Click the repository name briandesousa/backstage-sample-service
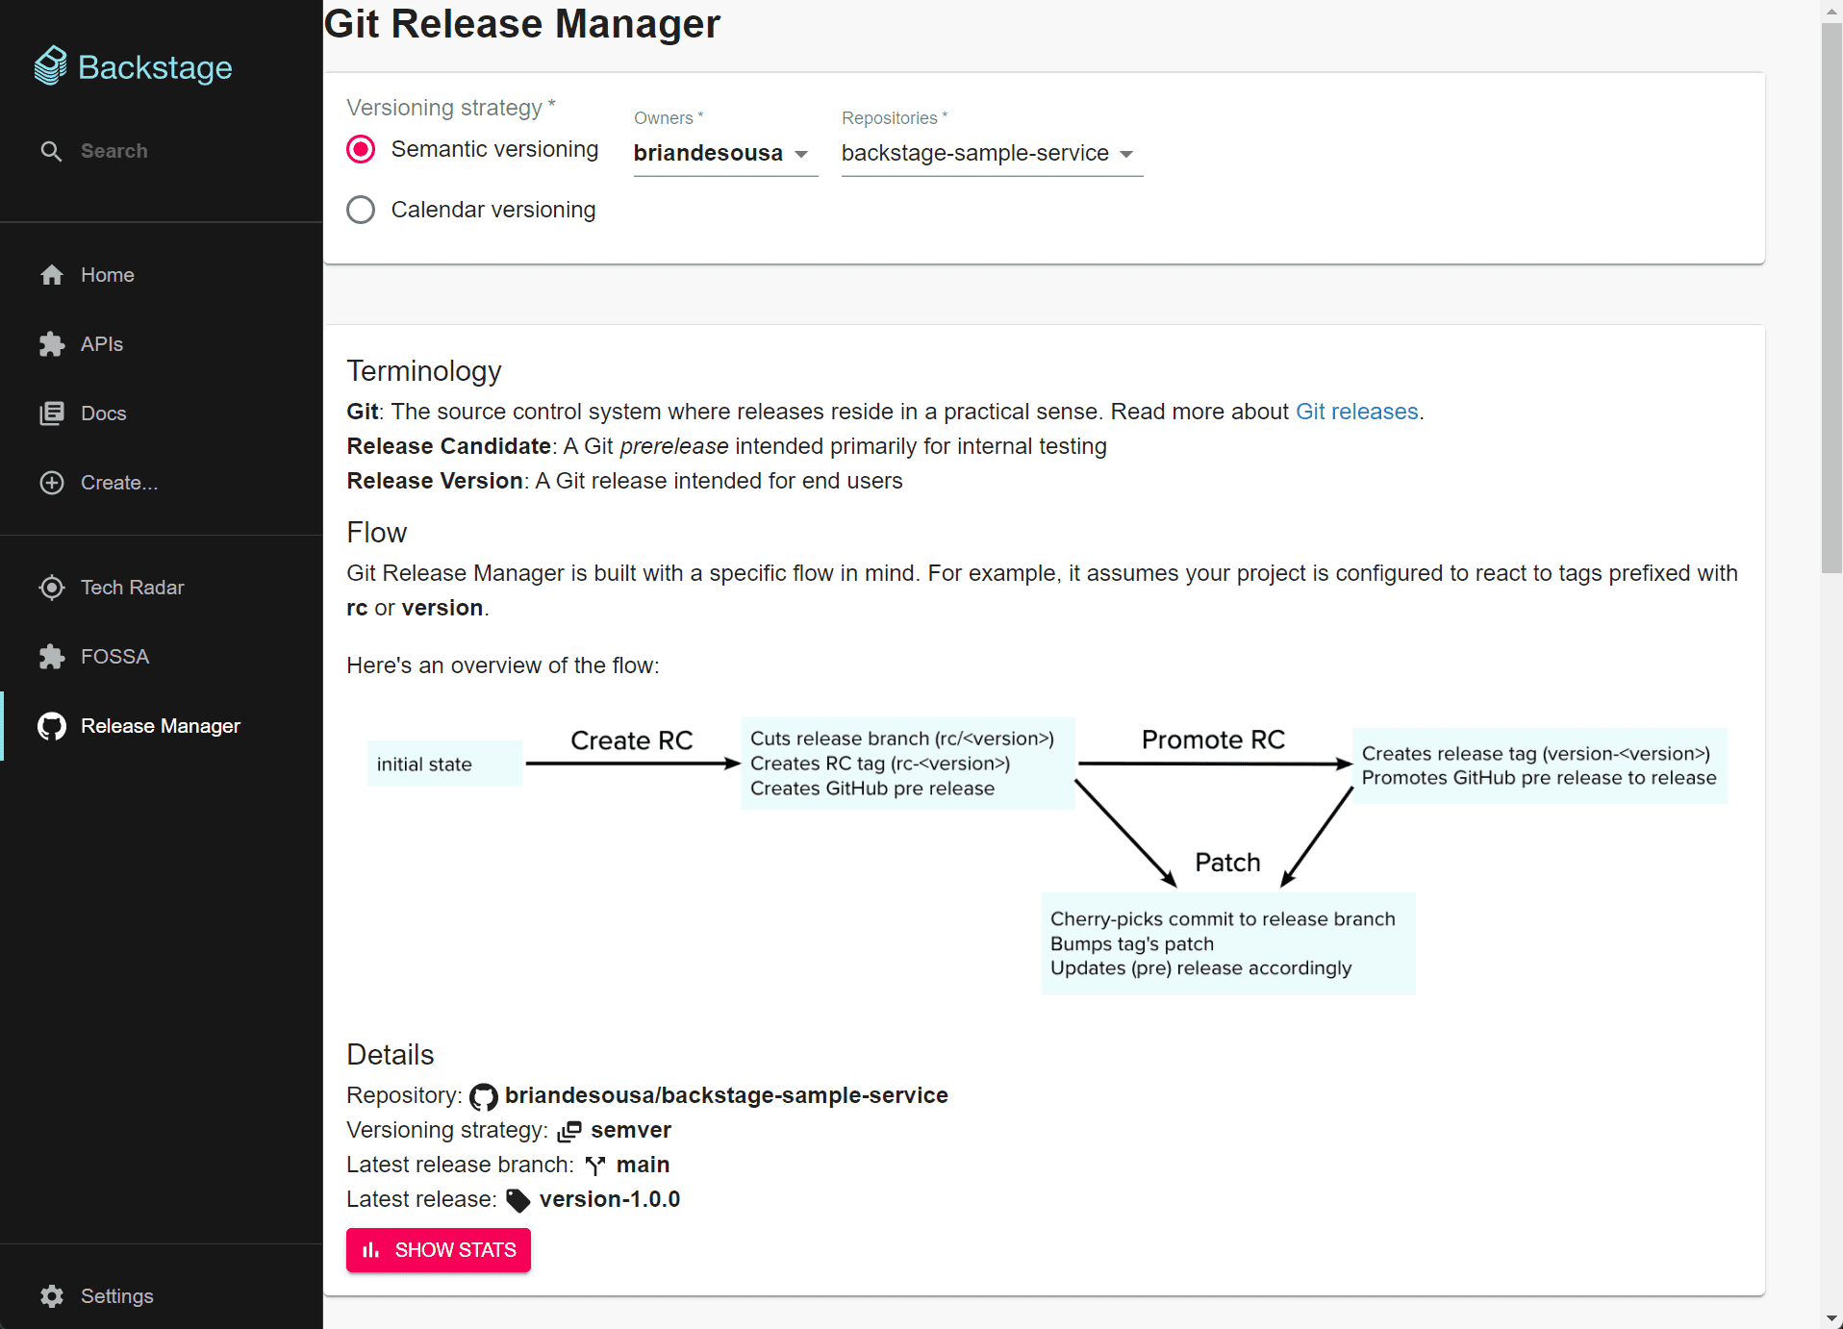Viewport: 1843px width, 1329px height. pos(726,1095)
